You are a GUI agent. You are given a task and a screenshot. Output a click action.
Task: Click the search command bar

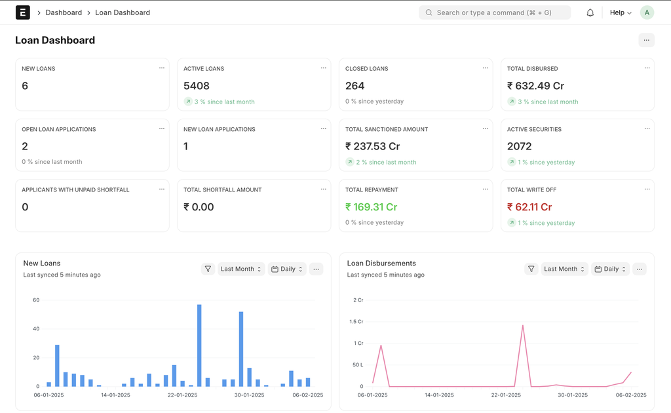[x=494, y=12]
